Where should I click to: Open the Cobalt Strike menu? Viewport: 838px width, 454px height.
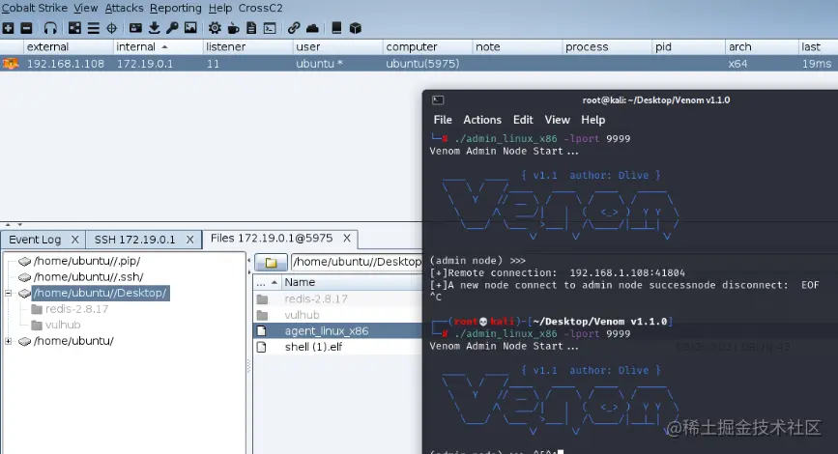pyautogui.click(x=35, y=8)
